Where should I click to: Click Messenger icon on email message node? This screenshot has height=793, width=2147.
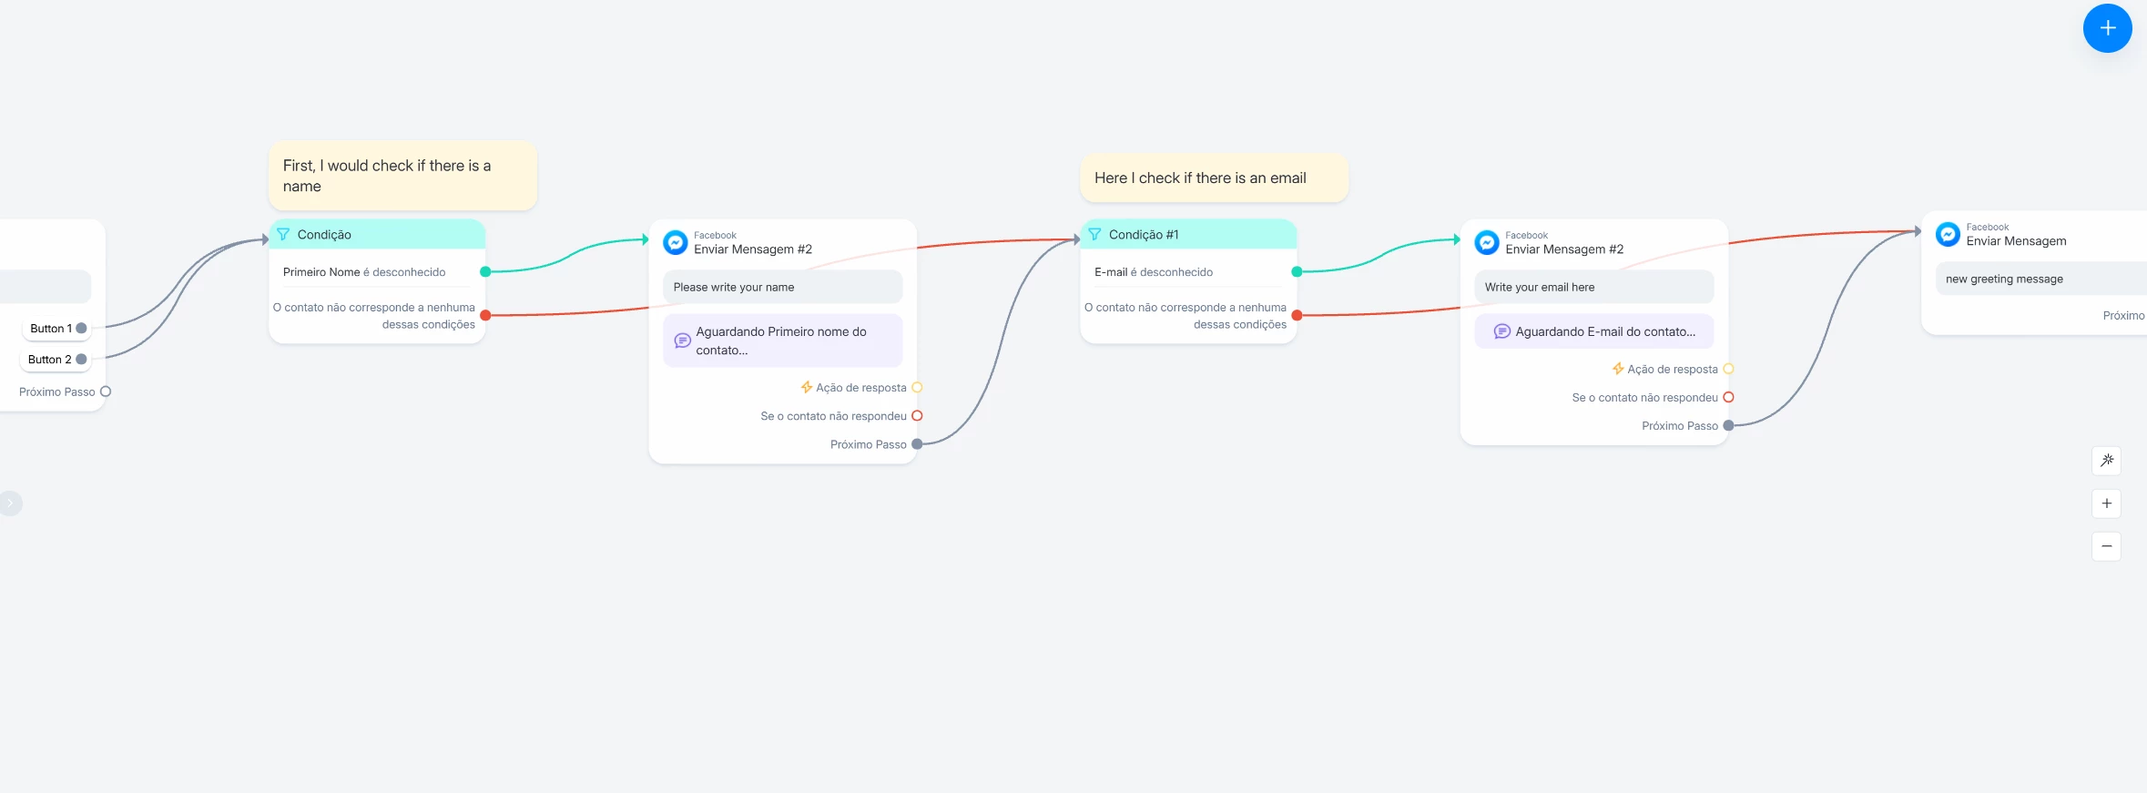click(x=1487, y=242)
